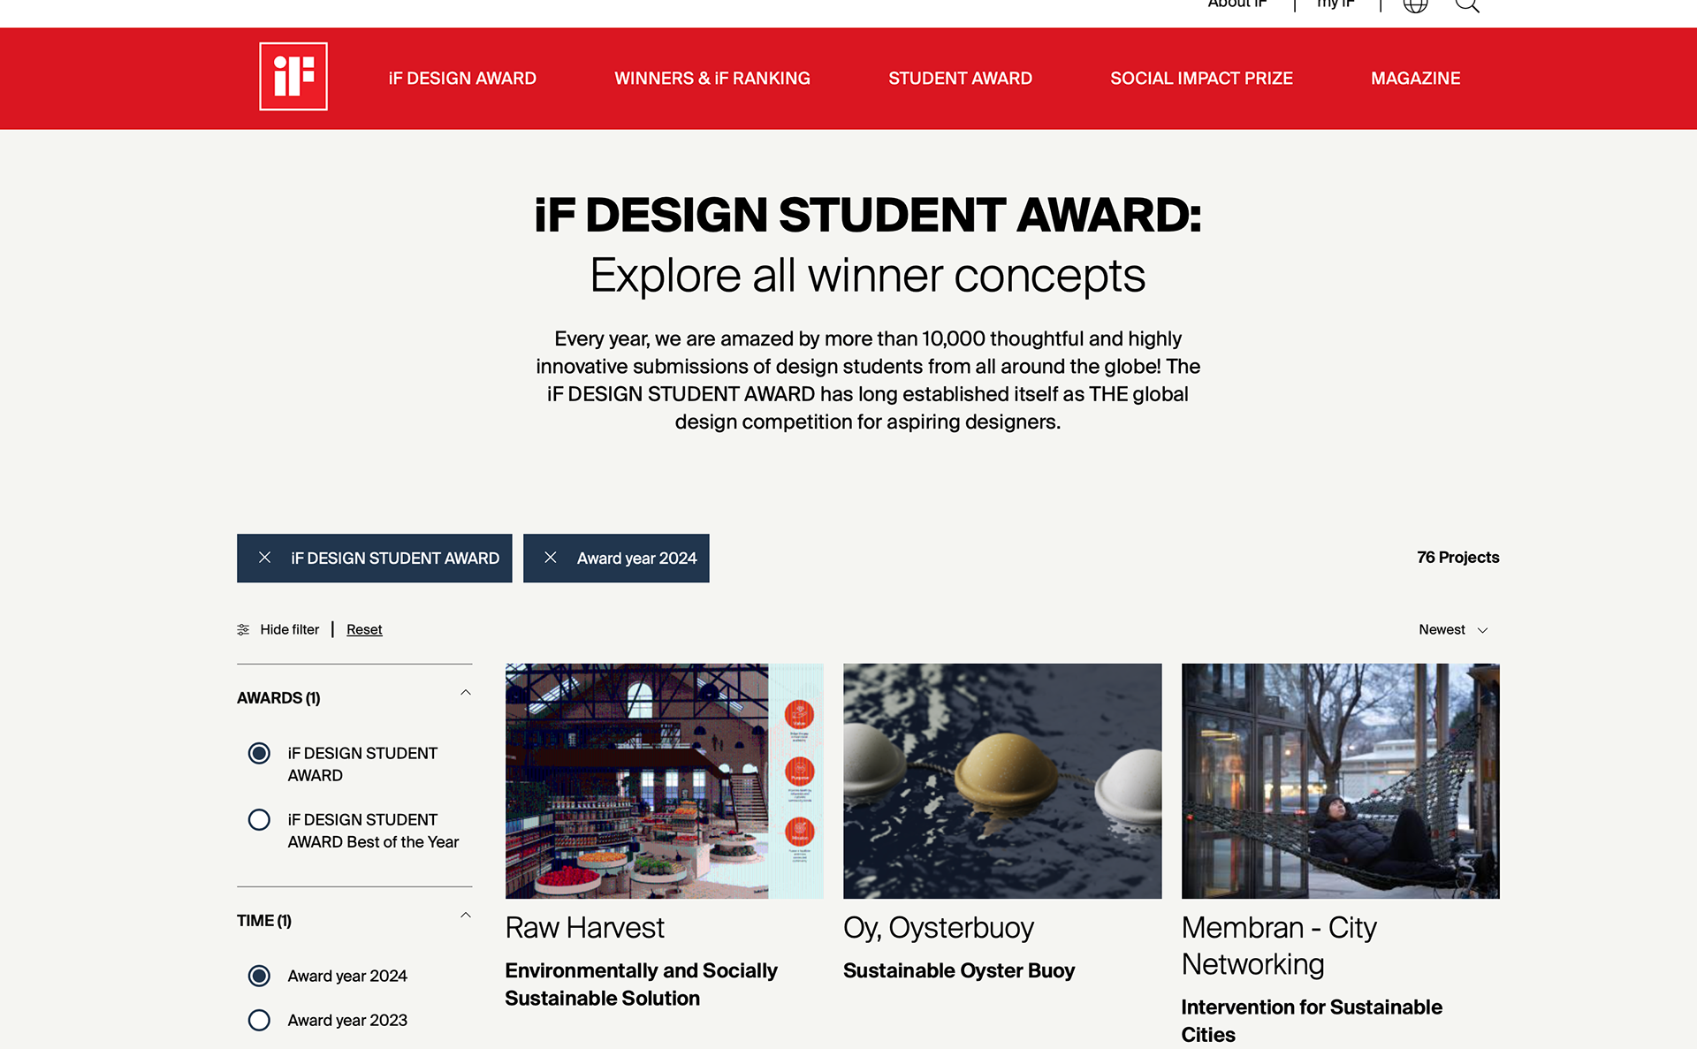Go to About iF link
Screen dimensions: 1697x1049
point(1237,4)
